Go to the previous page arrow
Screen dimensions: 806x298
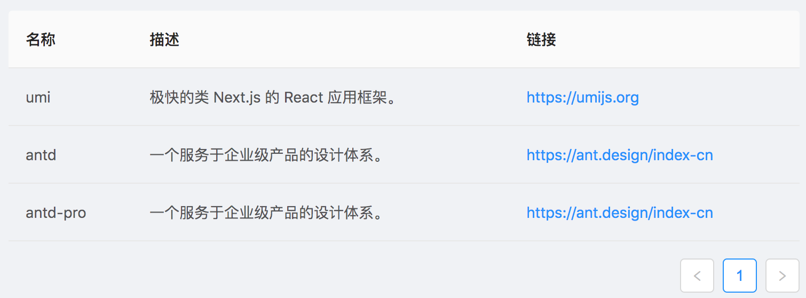coord(697,276)
